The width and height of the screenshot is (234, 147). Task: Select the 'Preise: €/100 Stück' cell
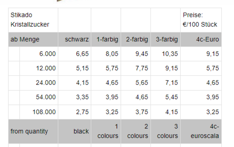201,20
